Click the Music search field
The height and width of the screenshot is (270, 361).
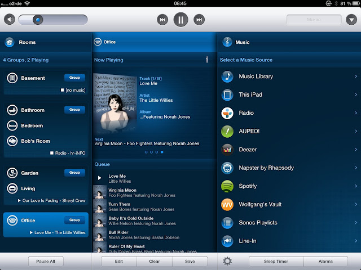point(314,20)
